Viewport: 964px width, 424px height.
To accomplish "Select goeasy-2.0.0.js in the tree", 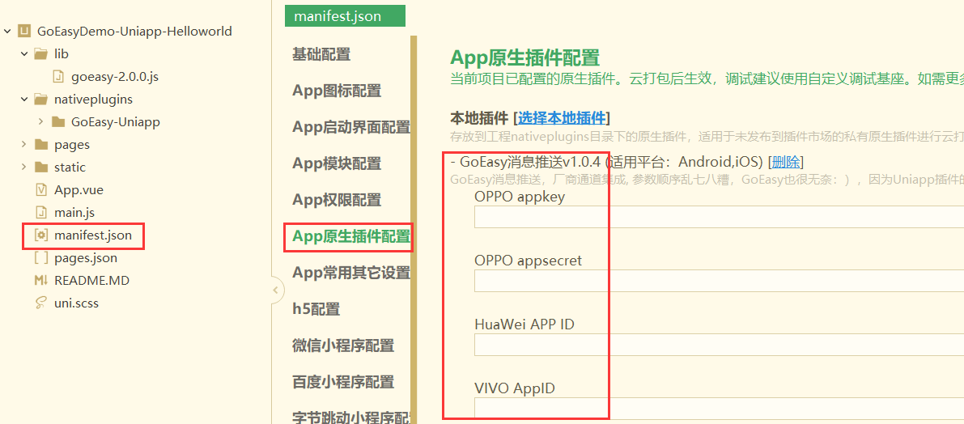I will tap(115, 77).
